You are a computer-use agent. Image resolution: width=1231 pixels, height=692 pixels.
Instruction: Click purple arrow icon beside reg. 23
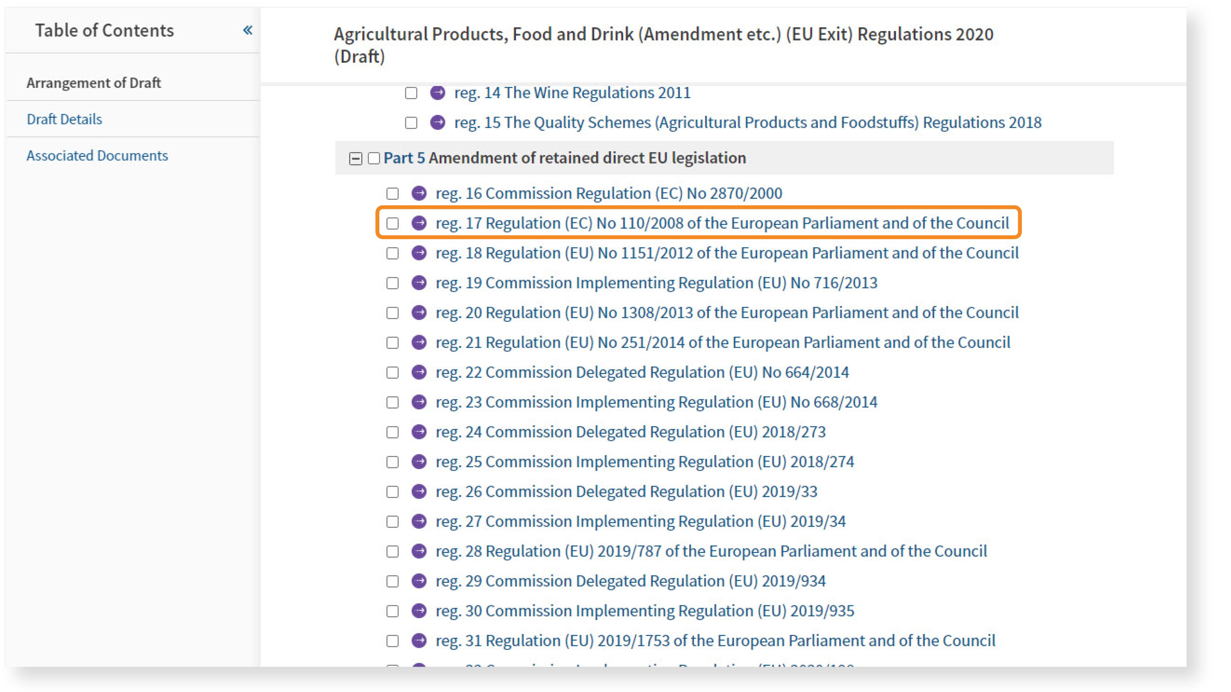pyautogui.click(x=419, y=402)
